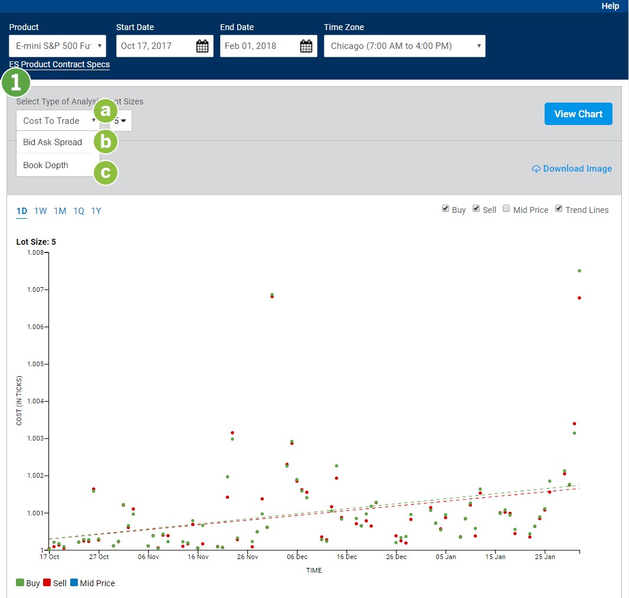Click the cloud icon beside Download Image
Image resolution: width=629 pixels, height=598 pixels.
[536, 169]
